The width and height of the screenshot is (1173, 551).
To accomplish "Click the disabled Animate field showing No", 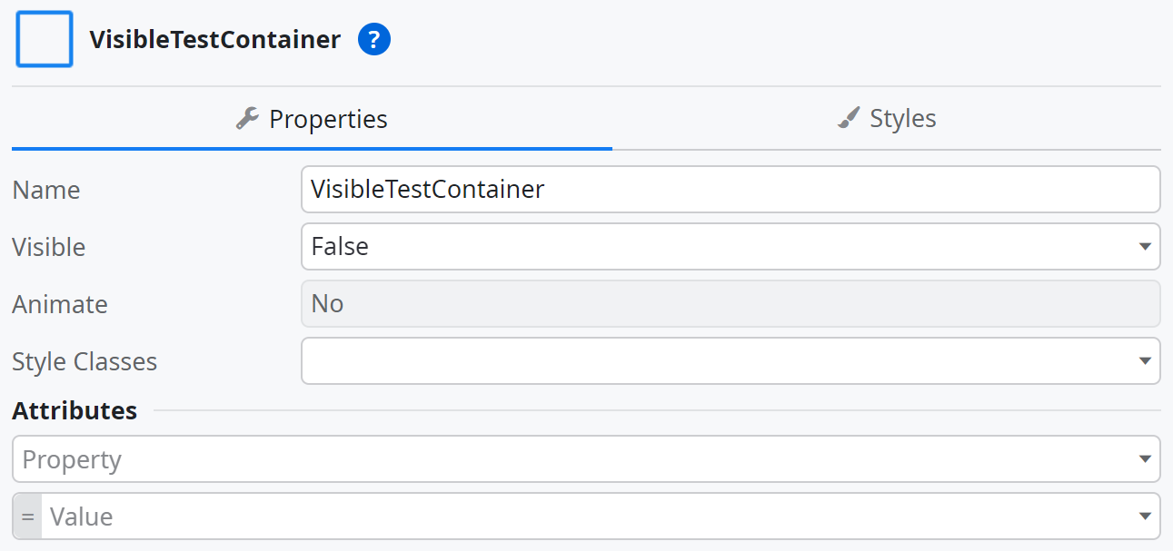I will point(730,303).
